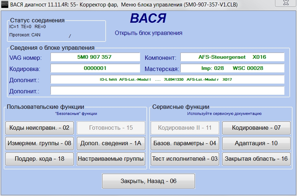Open Базов. параметры - 04

click(184, 143)
